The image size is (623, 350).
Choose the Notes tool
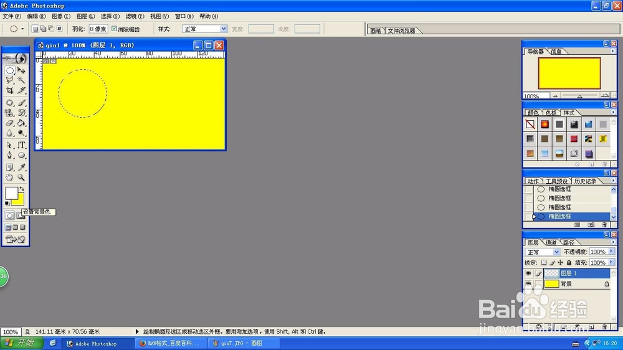[10, 168]
